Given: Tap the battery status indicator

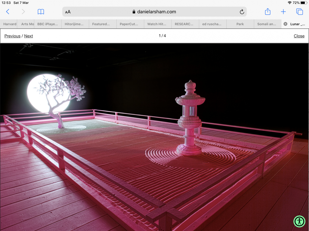Looking at the screenshot, I should (x=303, y=3).
